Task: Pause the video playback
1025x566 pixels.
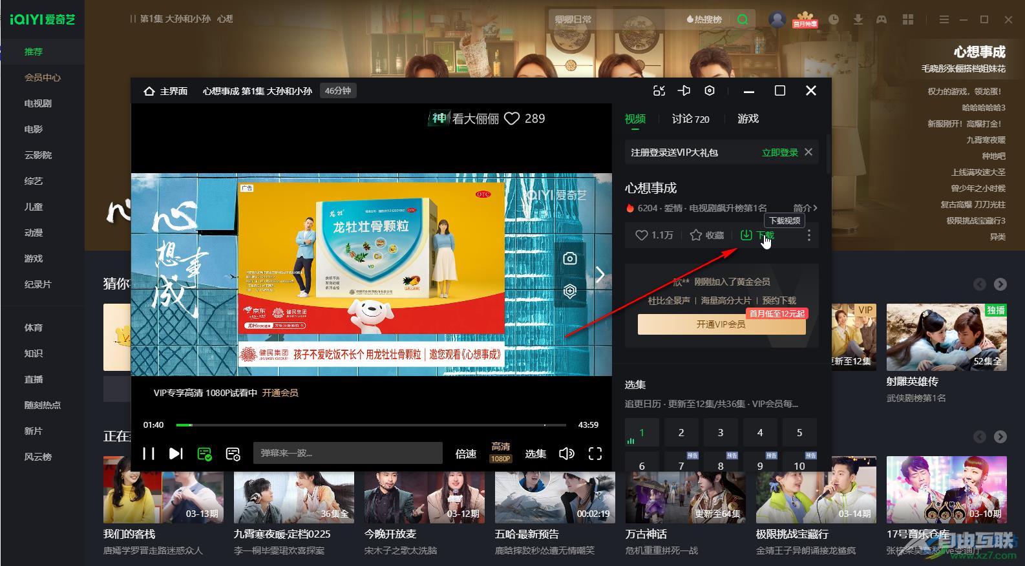Action: point(149,454)
